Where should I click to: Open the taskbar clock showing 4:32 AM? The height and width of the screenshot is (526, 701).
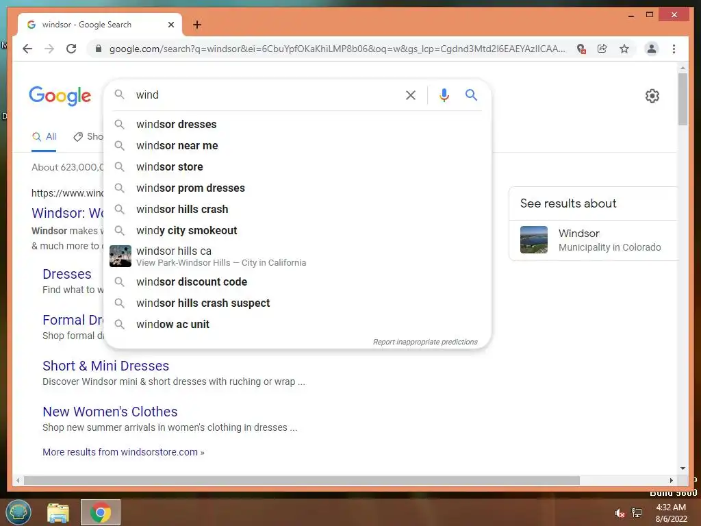[671, 513]
